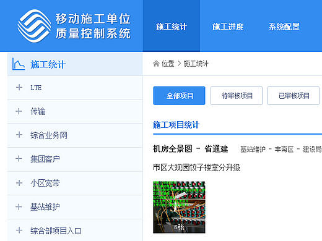Open the 施工统计 top navigation tab
The width and height of the screenshot is (322, 241).
point(172,26)
